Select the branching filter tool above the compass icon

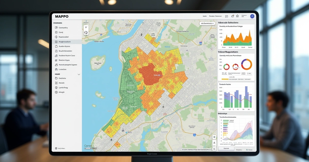86,27
